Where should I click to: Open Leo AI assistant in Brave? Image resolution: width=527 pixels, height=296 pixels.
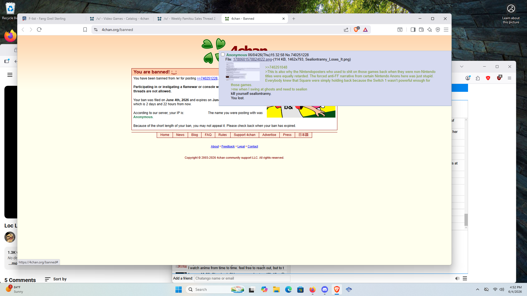(430, 30)
